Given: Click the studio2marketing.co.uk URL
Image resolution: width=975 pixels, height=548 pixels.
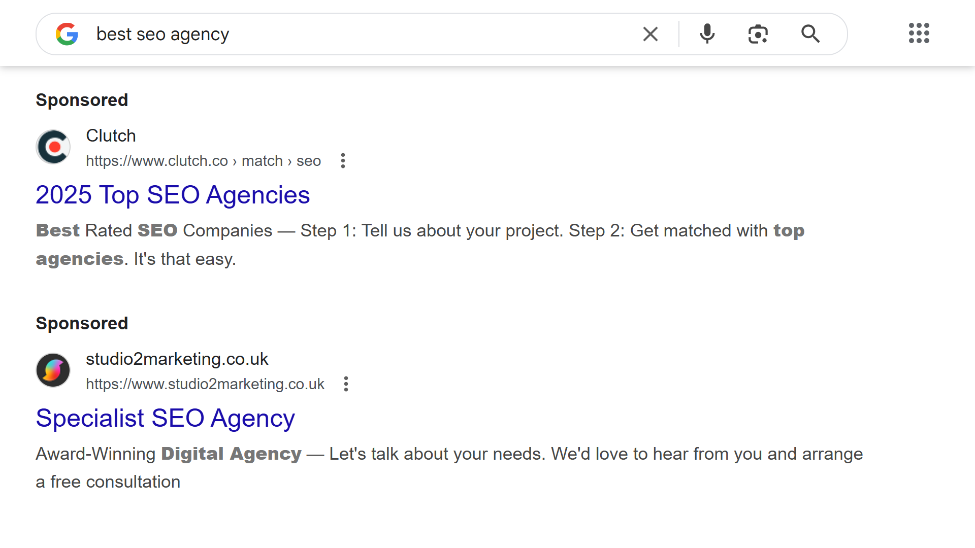Looking at the screenshot, I should tap(205, 384).
